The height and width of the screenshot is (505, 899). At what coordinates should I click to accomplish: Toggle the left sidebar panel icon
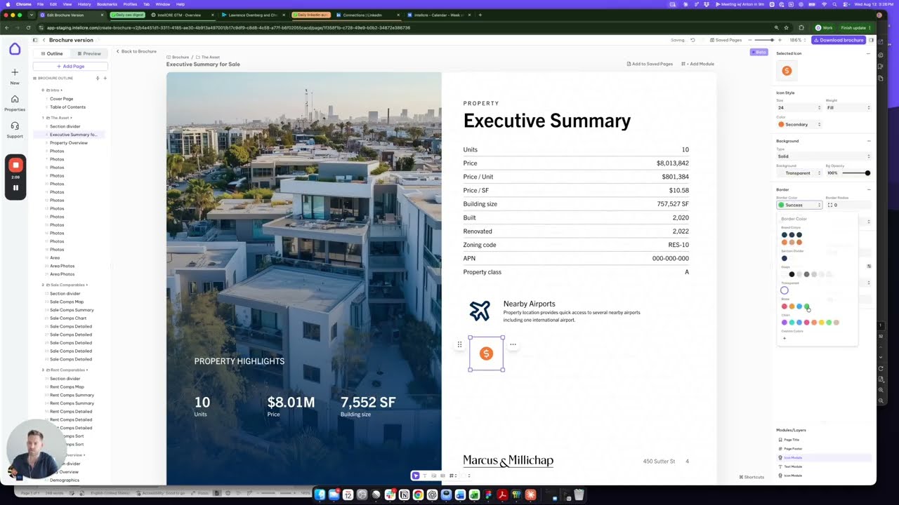(x=35, y=40)
